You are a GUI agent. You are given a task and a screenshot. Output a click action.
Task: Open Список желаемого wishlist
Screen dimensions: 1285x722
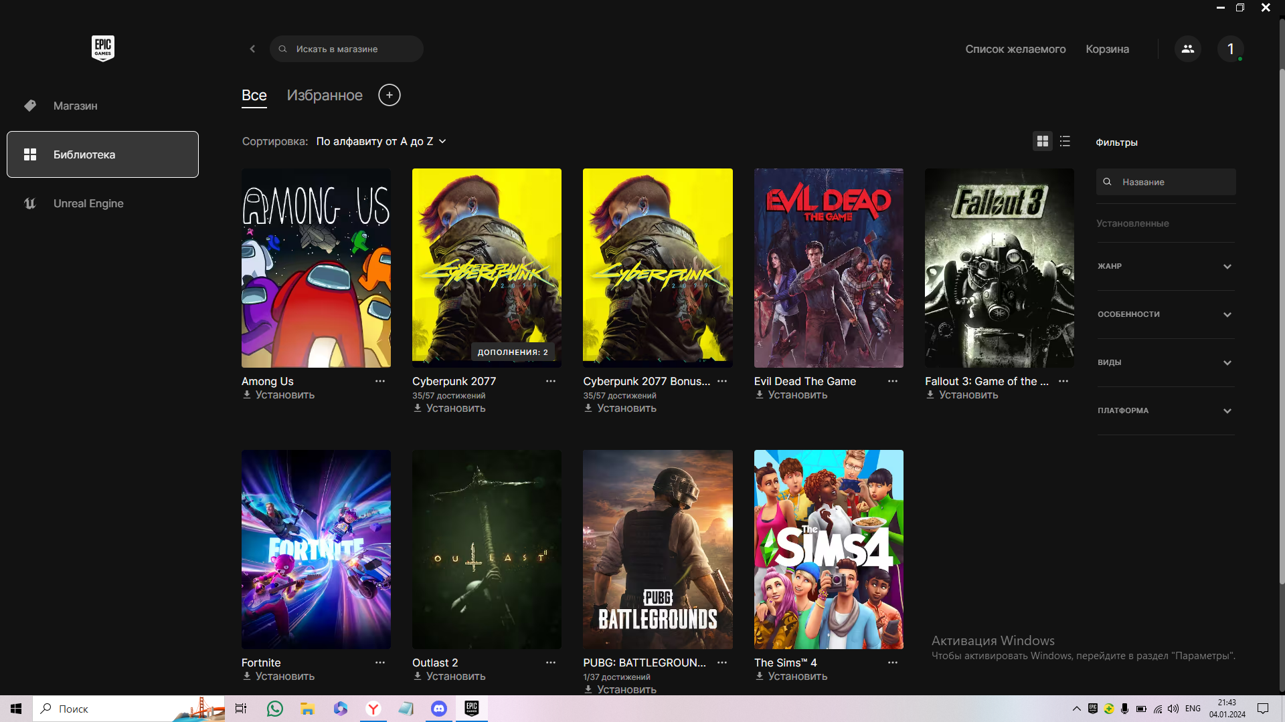1015,49
